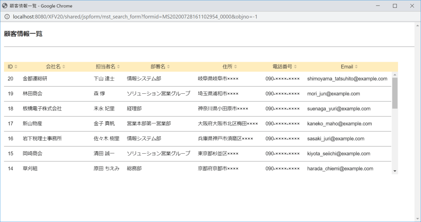Select the row for 金都運総研
This screenshot has width=421, height=222.
[x=198, y=79]
